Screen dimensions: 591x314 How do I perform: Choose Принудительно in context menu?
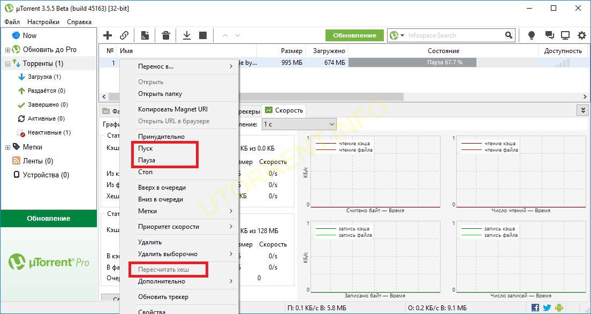179,137
